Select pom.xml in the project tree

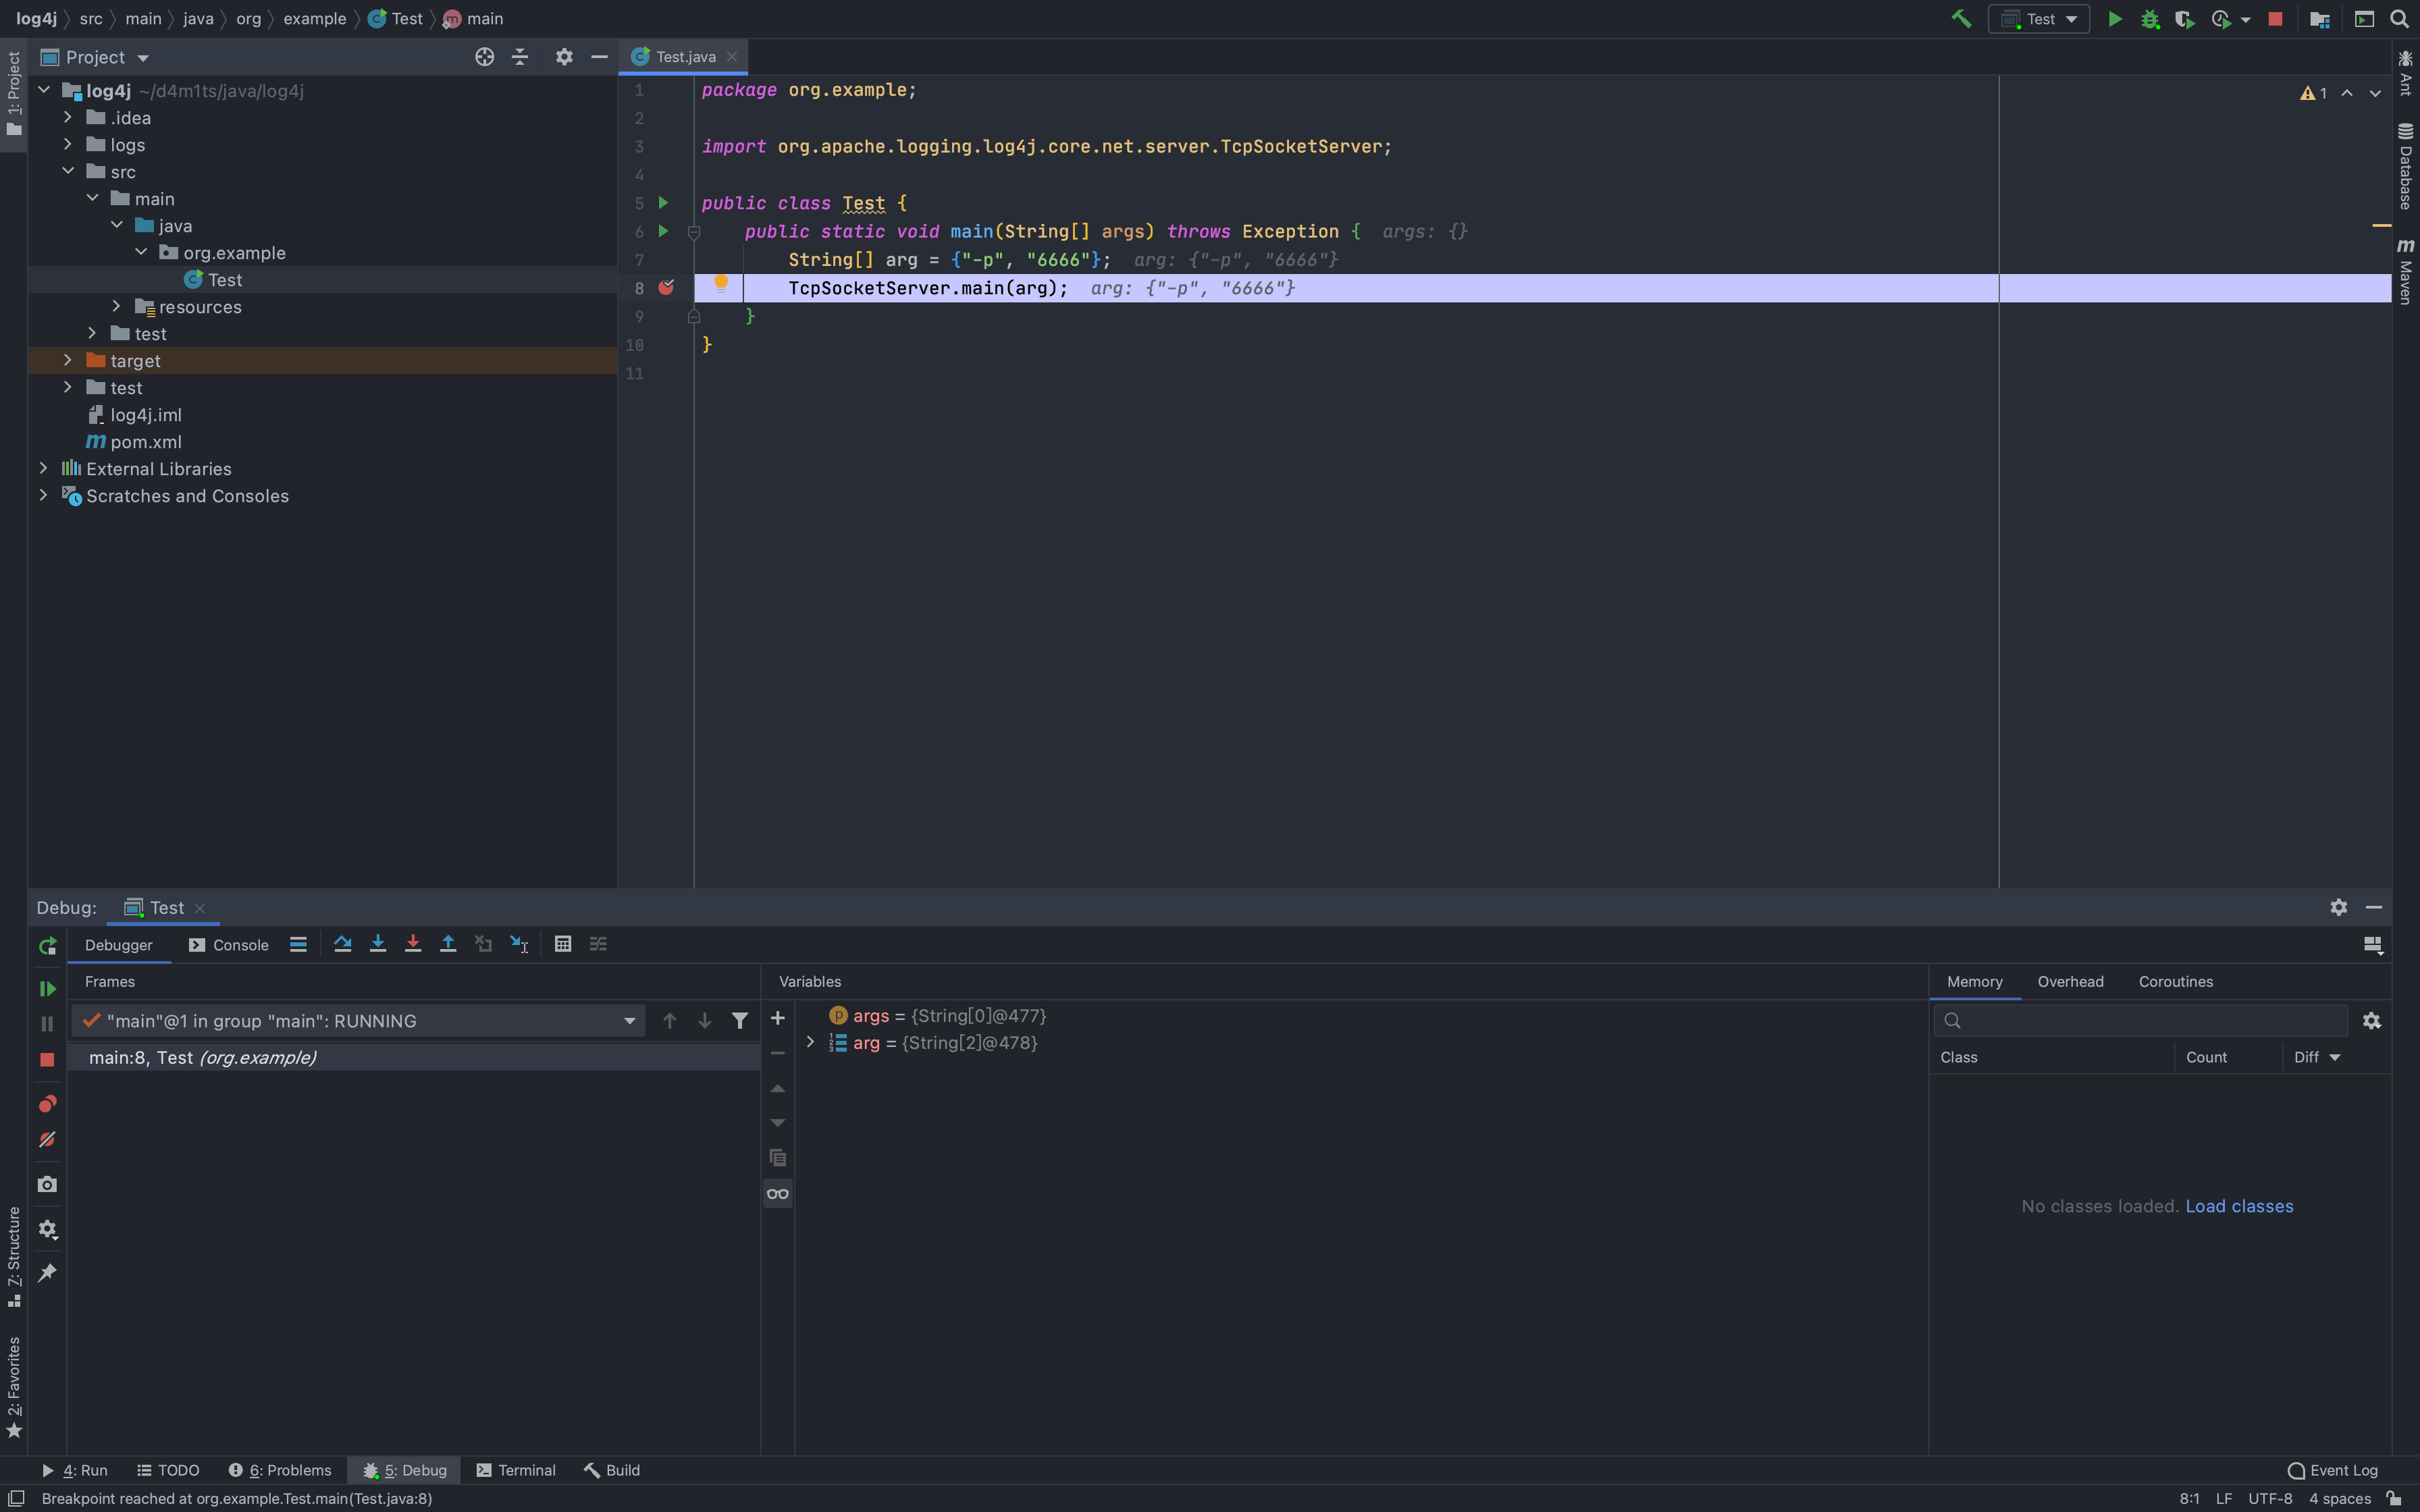coord(146,442)
